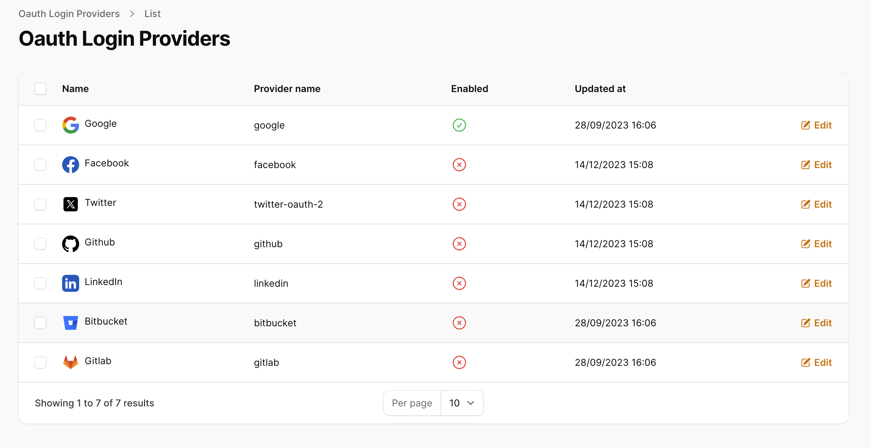Click the lowercase google provider cell
The width and height of the screenshot is (871, 448).
(269, 125)
